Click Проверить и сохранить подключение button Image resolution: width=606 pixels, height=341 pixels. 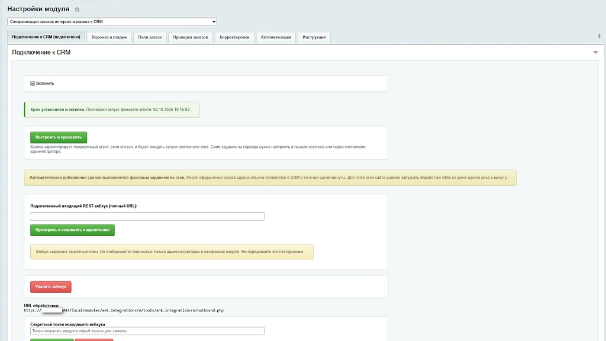coord(73,230)
